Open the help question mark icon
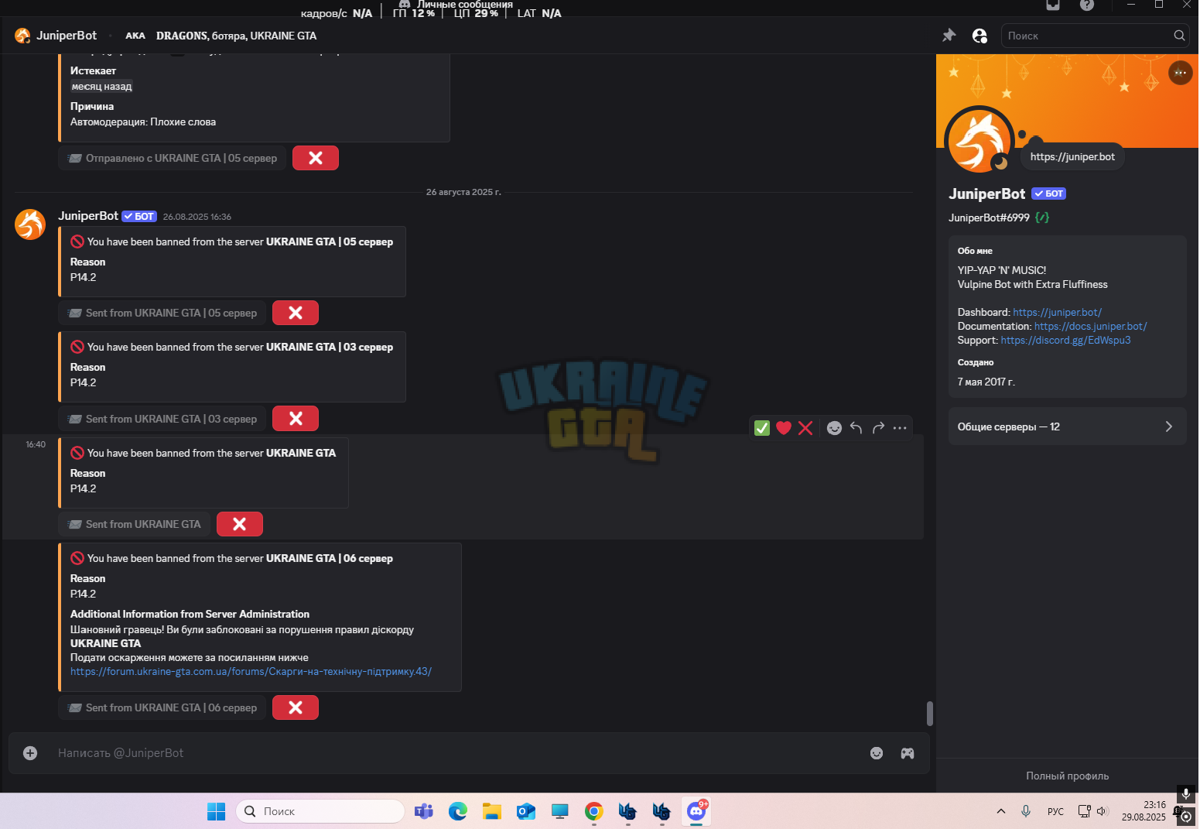 [x=1086, y=5]
